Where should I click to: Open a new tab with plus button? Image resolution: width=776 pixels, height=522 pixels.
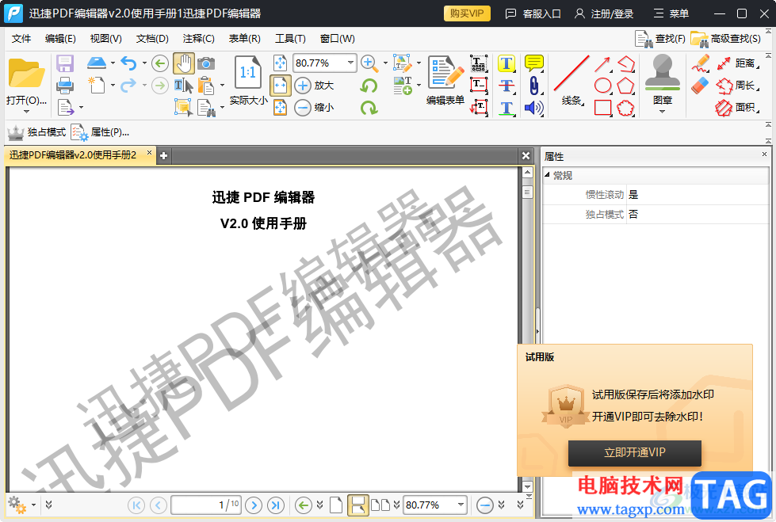(x=163, y=156)
